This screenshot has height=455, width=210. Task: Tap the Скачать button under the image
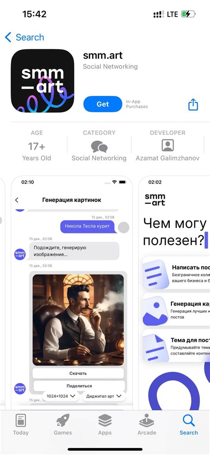point(78,373)
